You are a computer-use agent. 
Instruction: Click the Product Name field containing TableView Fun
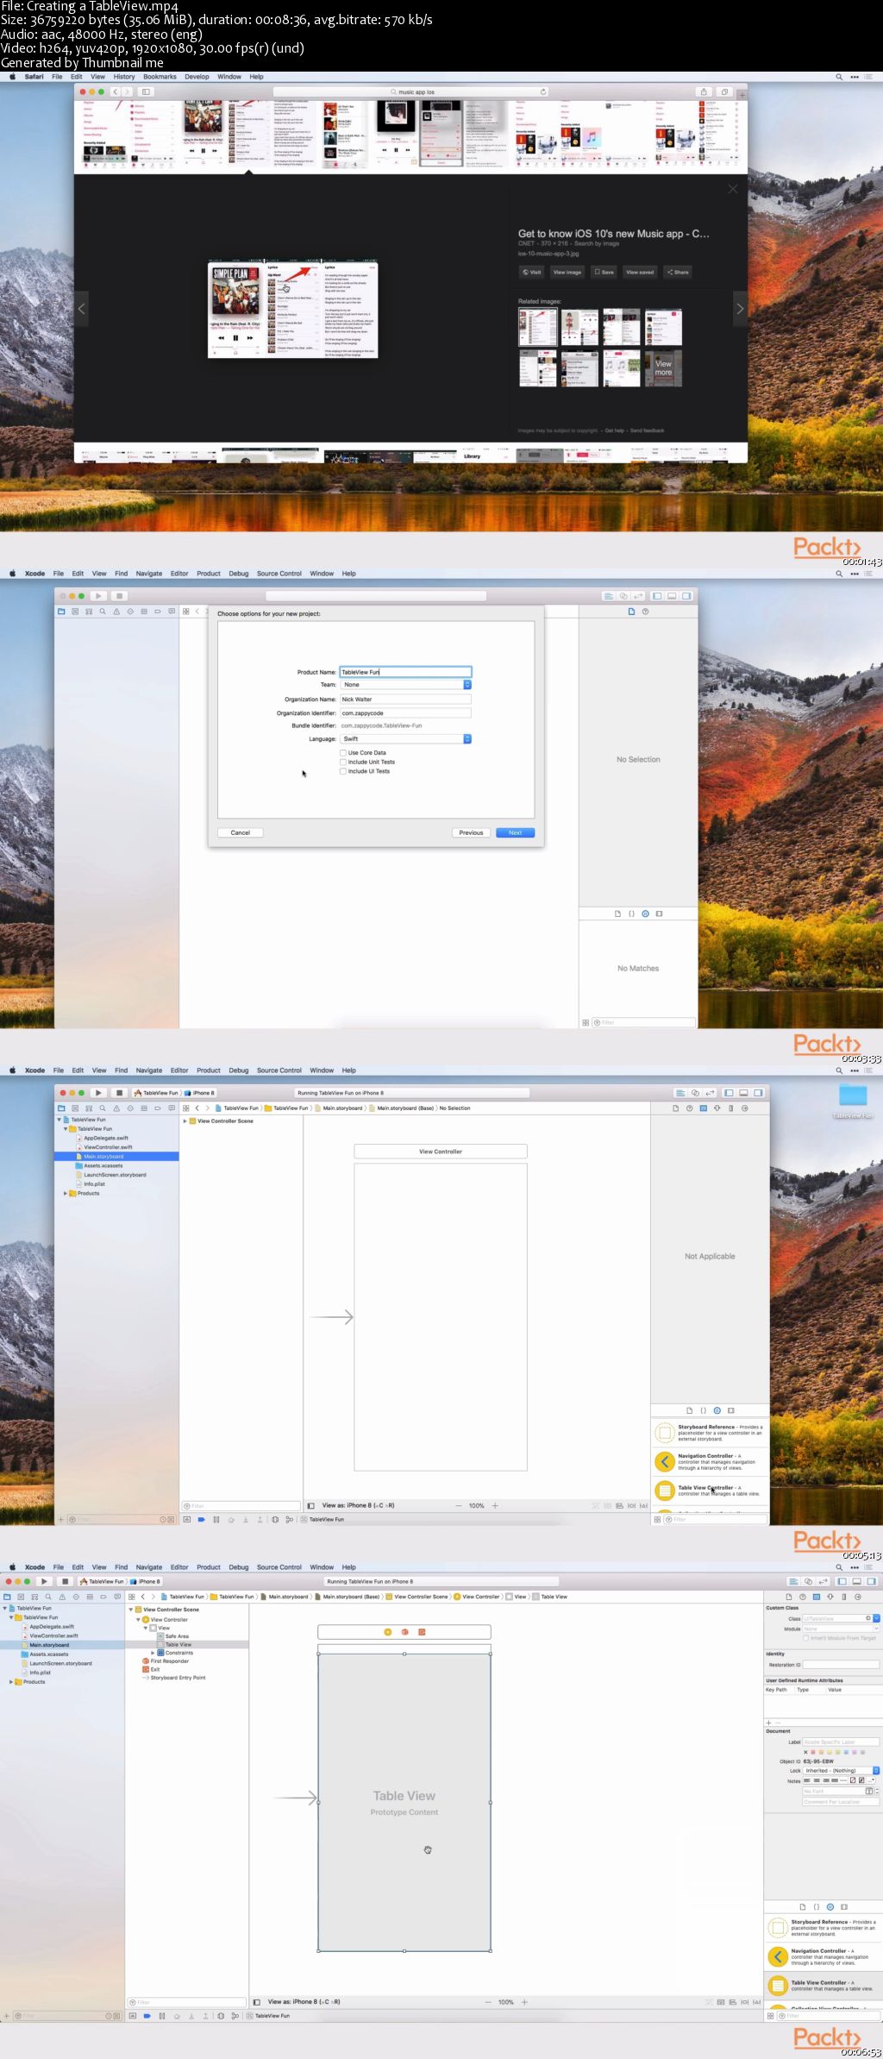(405, 672)
